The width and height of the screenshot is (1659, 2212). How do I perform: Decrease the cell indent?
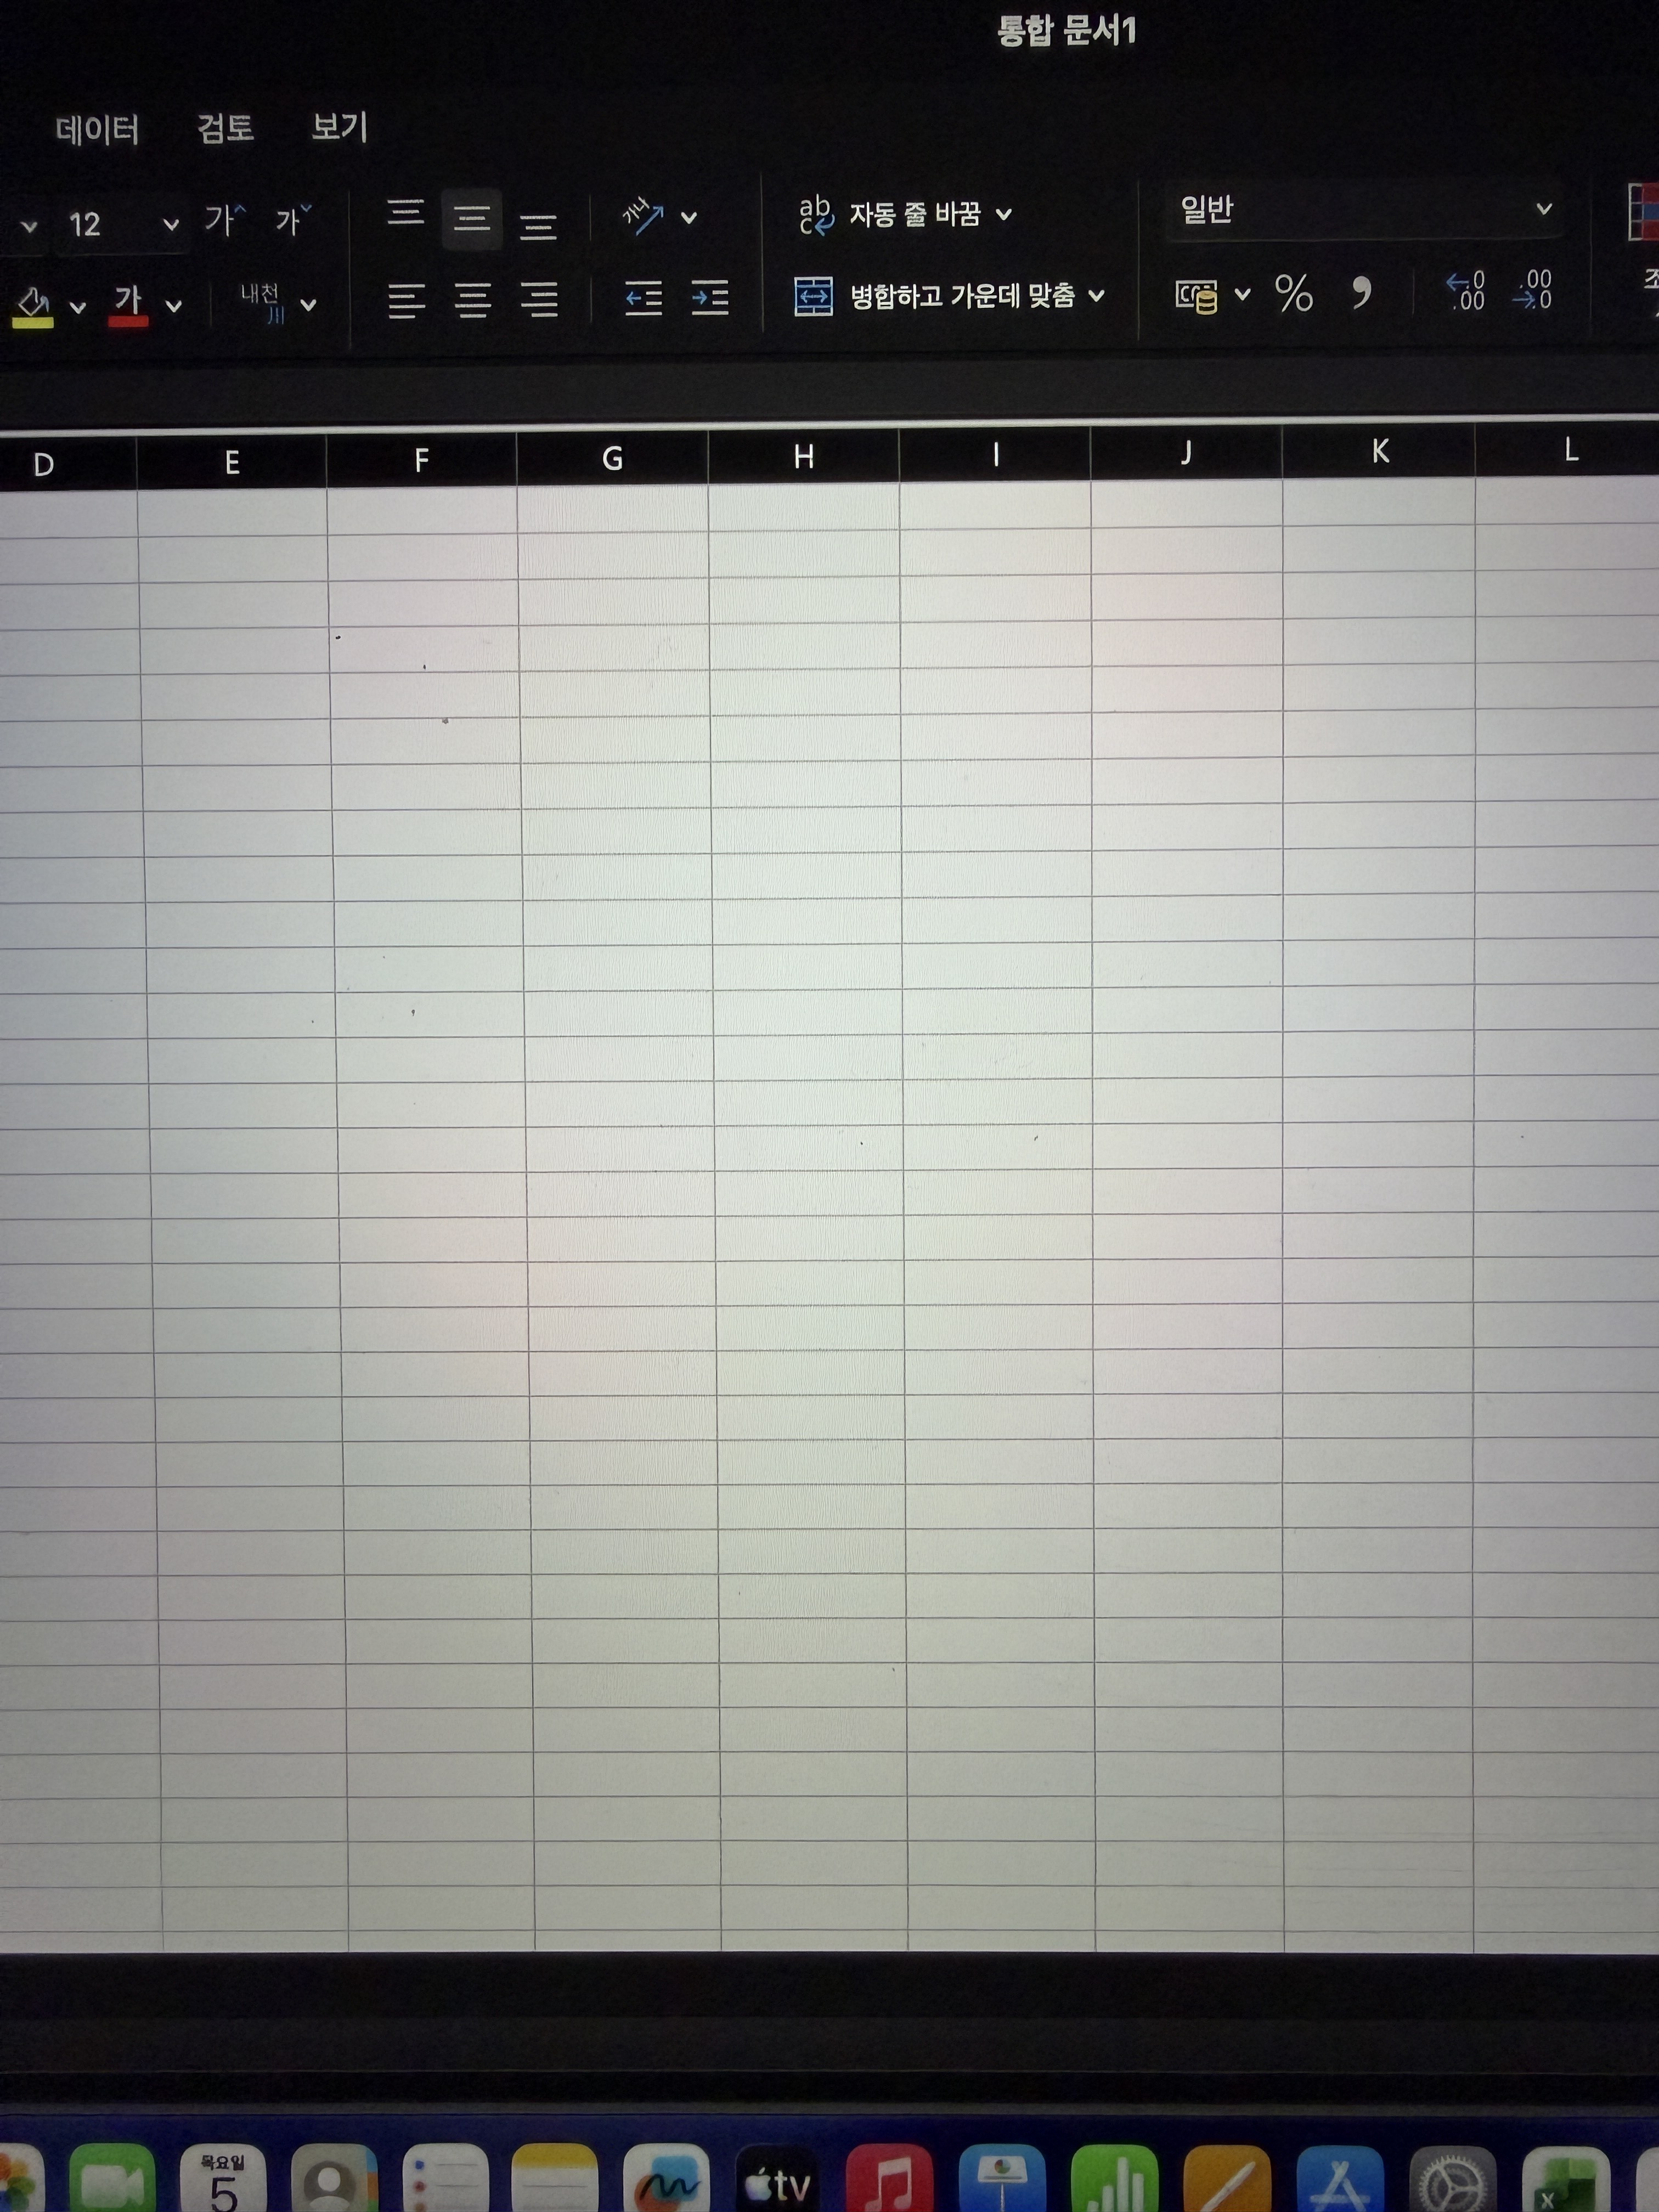643,298
